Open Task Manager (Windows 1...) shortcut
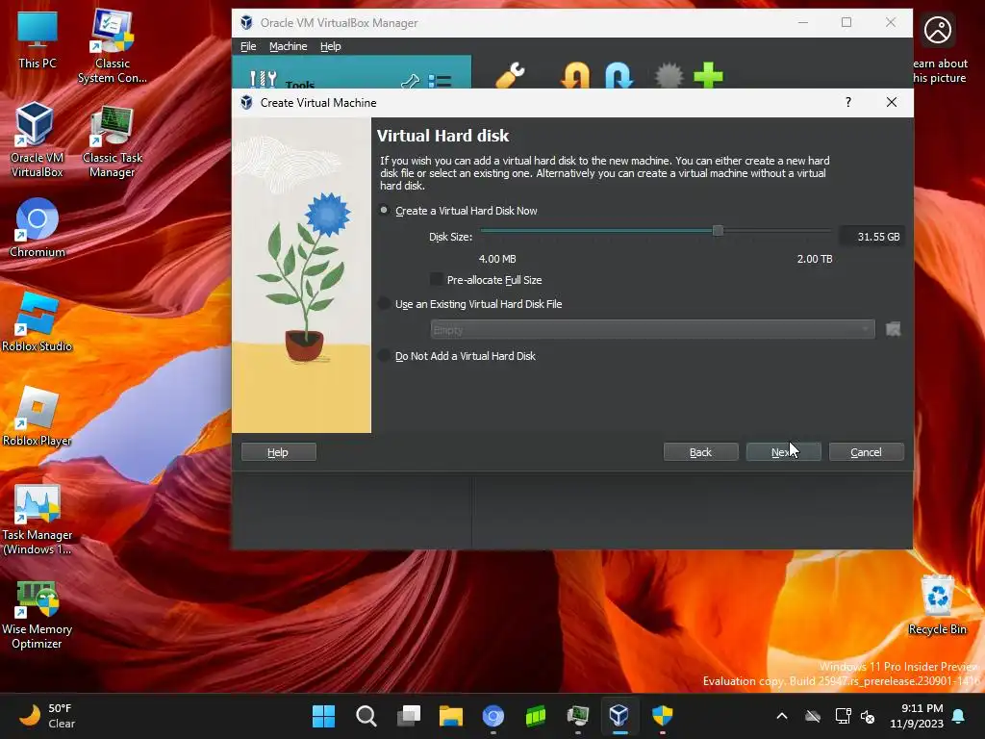The height and width of the screenshot is (739, 985). tap(38, 519)
